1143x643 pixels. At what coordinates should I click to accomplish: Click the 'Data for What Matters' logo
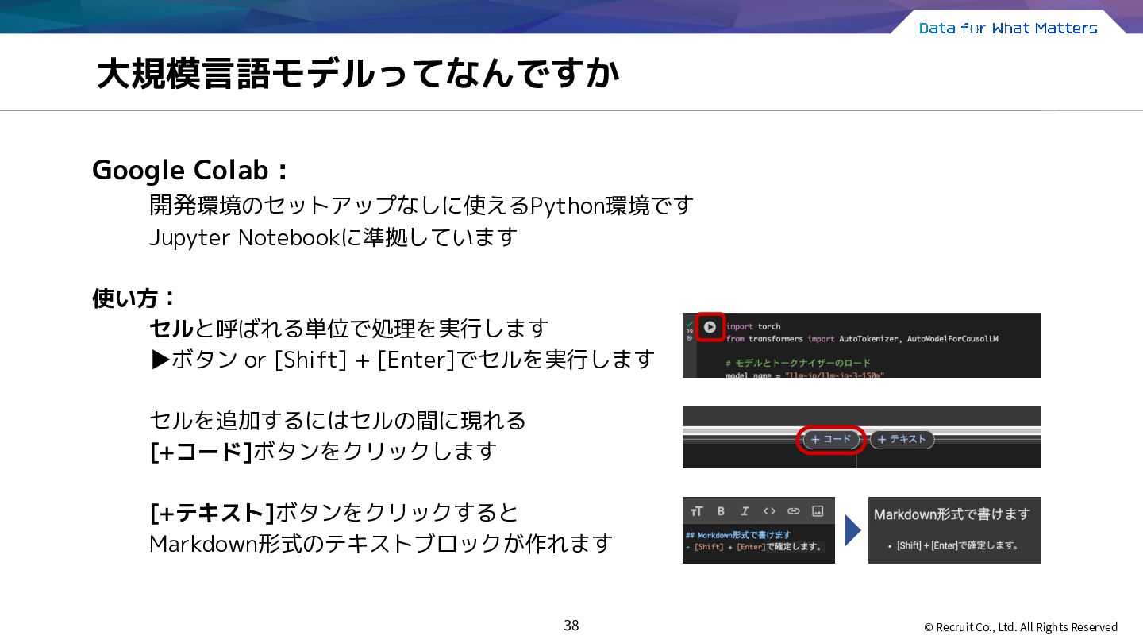[x=1008, y=28]
